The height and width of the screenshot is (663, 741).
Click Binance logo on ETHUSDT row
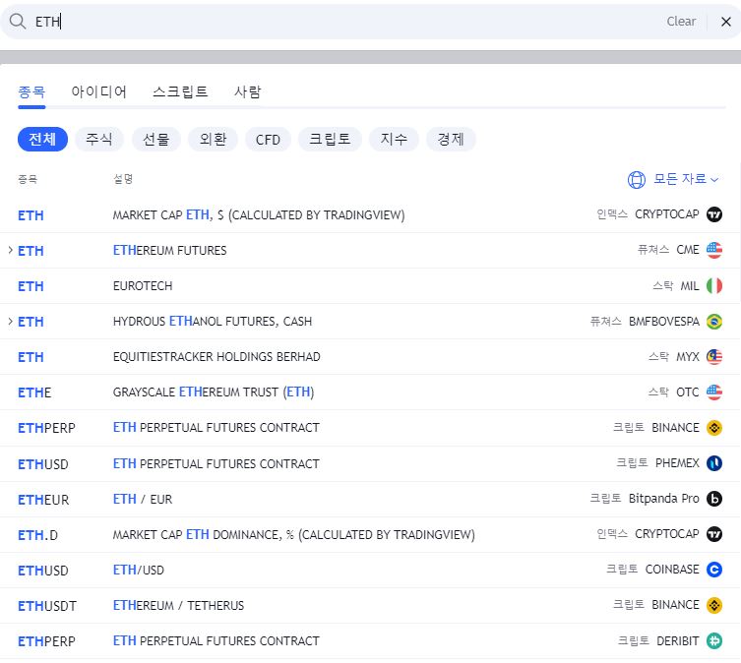point(714,605)
